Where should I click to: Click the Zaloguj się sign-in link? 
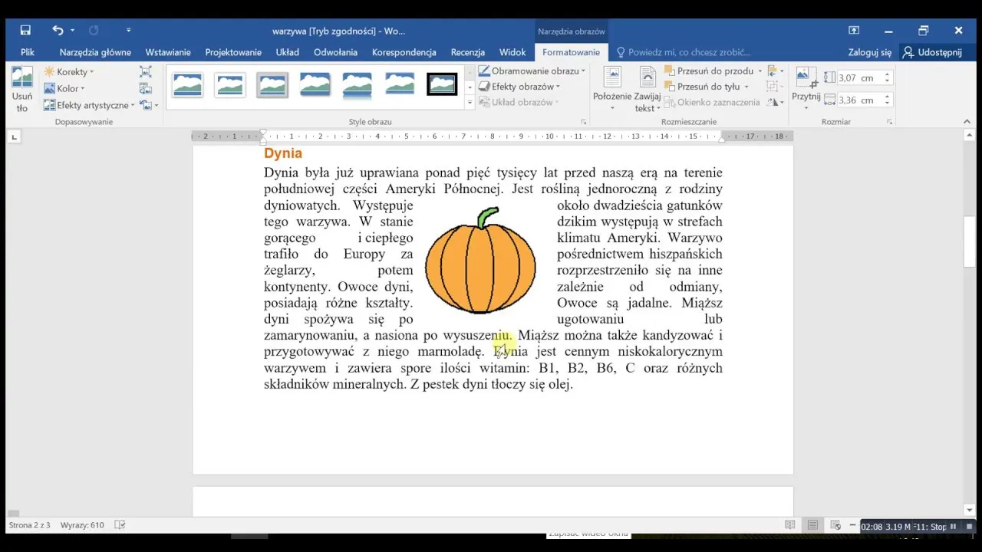(869, 52)
